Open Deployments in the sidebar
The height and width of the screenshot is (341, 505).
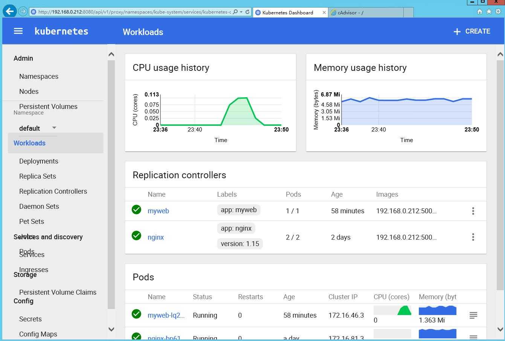click(x=39, y=161)
